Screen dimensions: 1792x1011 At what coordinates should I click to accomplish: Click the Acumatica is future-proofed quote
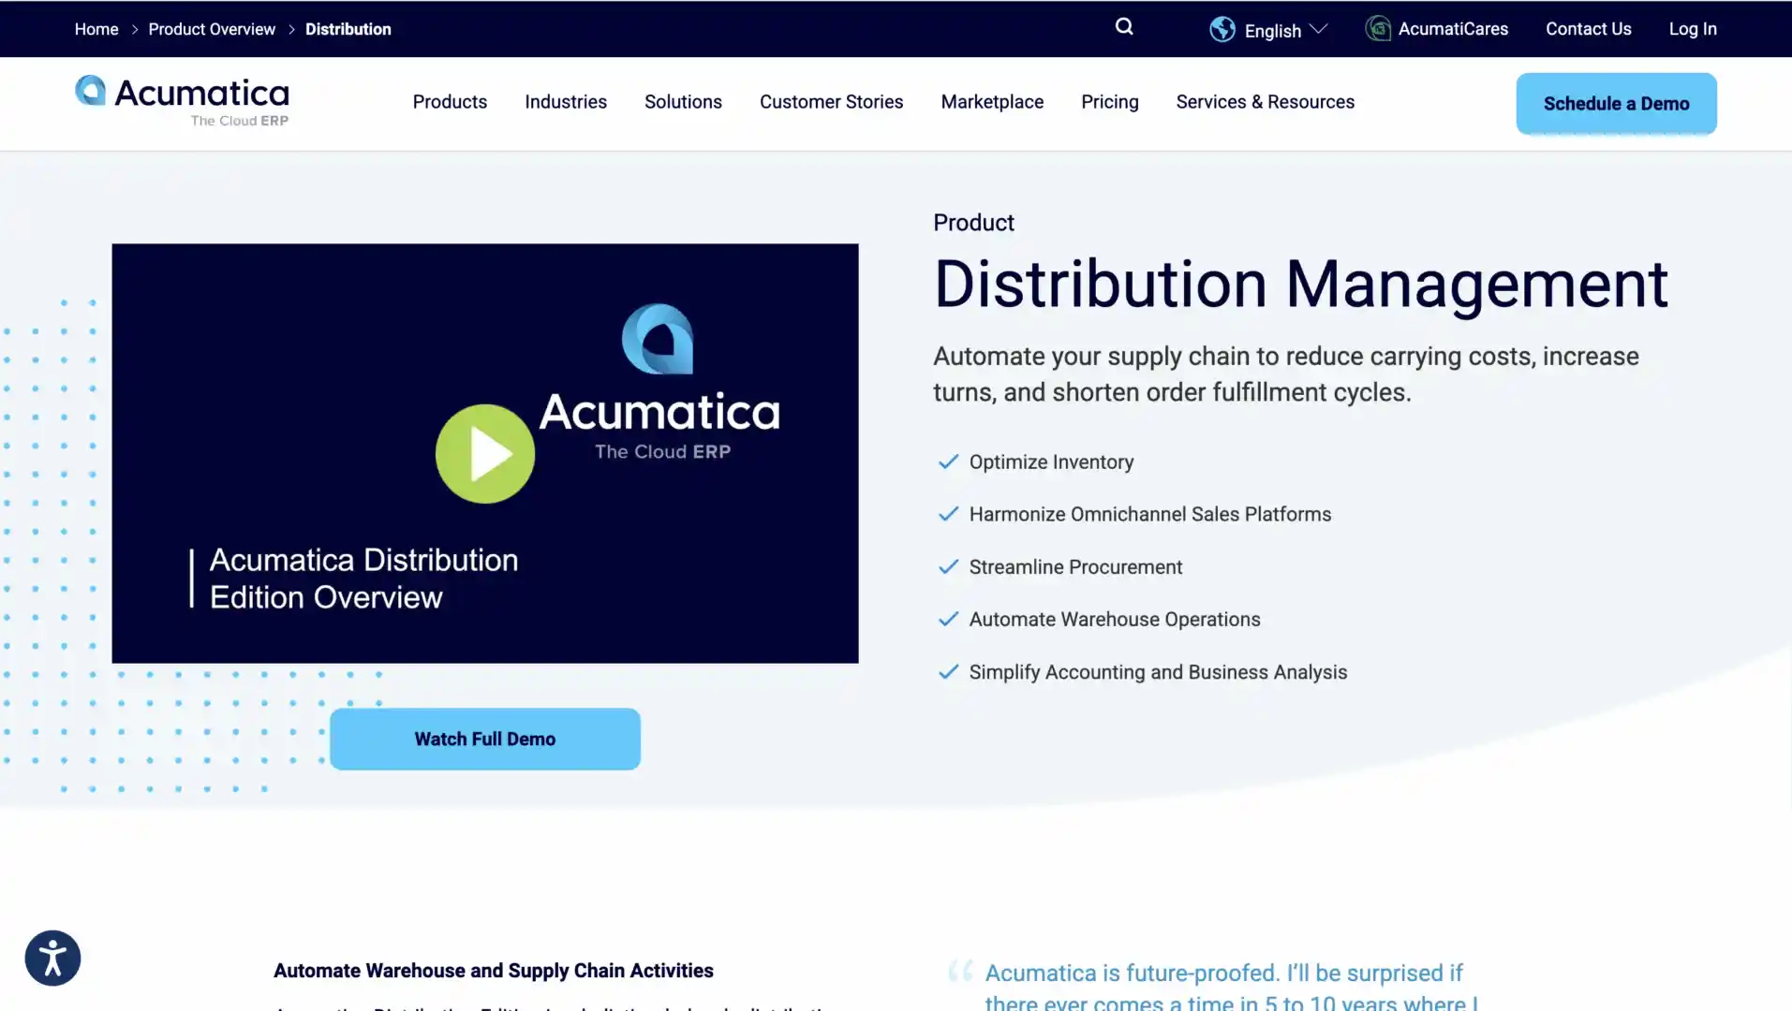pyautogui.click(x=1231, y=987)
